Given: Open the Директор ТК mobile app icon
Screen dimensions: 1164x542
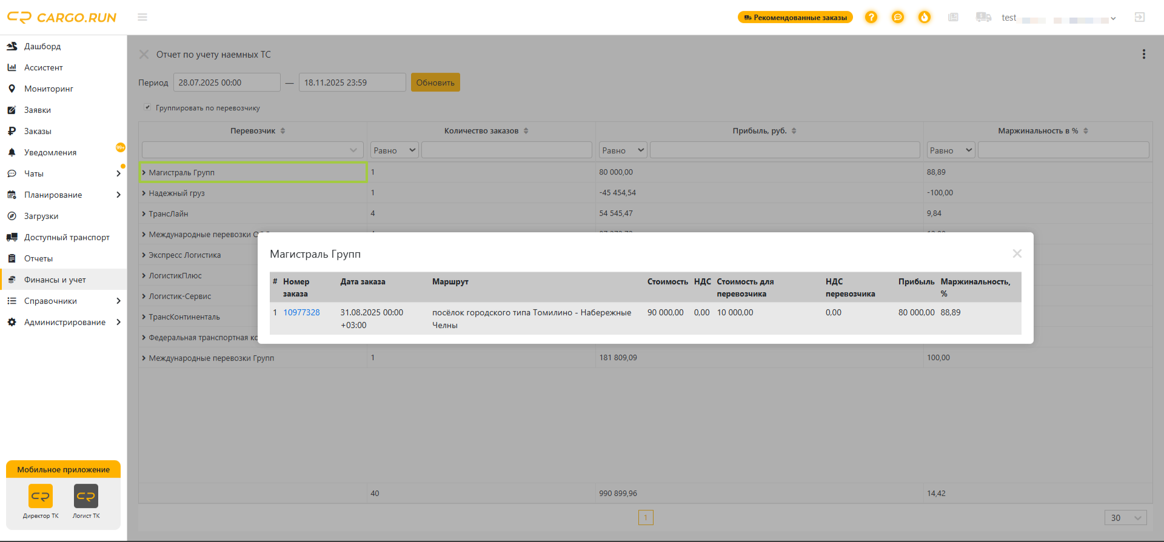Looking at the screenshot, I should pos(41,501).
